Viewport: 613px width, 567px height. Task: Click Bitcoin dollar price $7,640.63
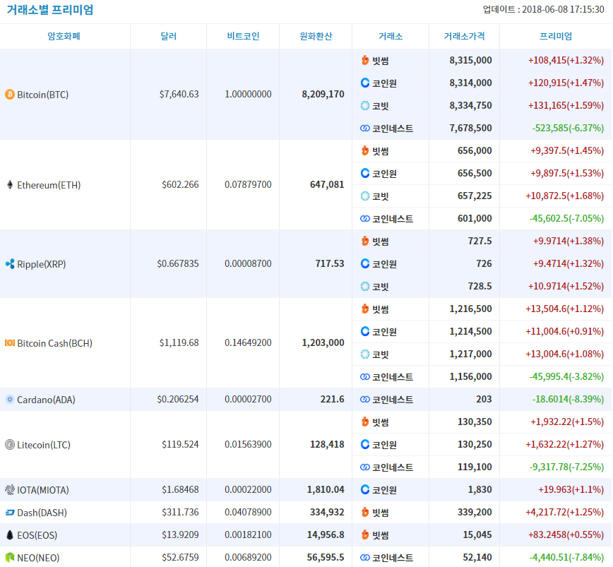click(179, 94)
